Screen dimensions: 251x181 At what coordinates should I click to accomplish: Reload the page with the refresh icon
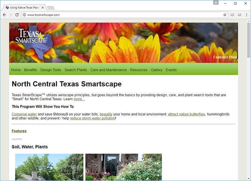17,15
